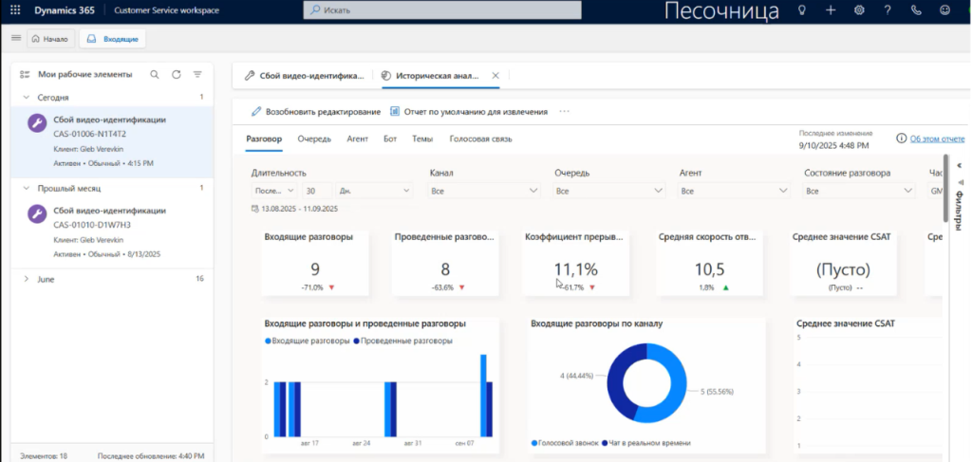The image size is (972, 462).
Task: Open the question mark help icon
Action: (x=888, y=9)
